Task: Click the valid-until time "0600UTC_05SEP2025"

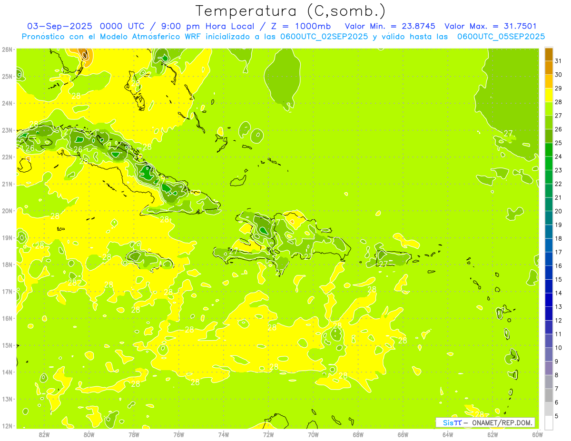Action: pyautogui.click(x=501, y=37)
